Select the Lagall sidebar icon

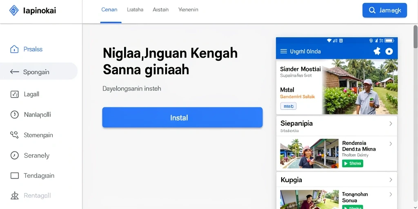(14, 94)
